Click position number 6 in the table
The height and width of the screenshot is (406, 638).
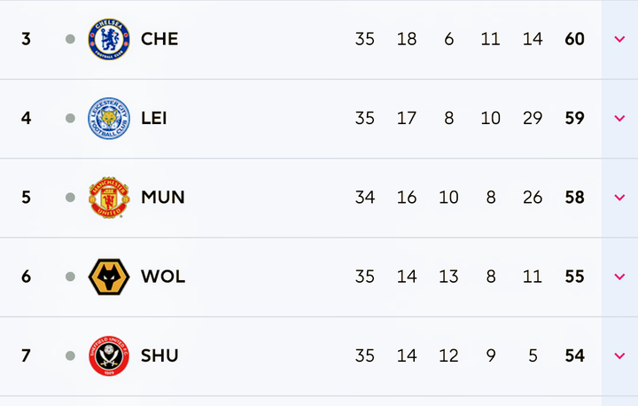pyautogui.click(x=26, y=277)
